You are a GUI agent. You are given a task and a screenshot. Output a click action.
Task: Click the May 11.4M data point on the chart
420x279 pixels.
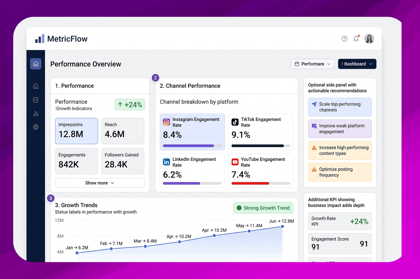point(249,231)
